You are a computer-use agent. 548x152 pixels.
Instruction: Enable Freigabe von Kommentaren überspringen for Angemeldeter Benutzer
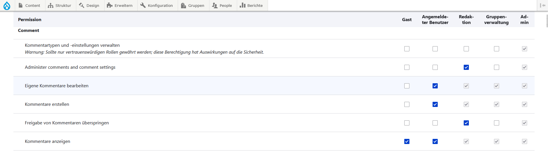(x=435, y=123)
